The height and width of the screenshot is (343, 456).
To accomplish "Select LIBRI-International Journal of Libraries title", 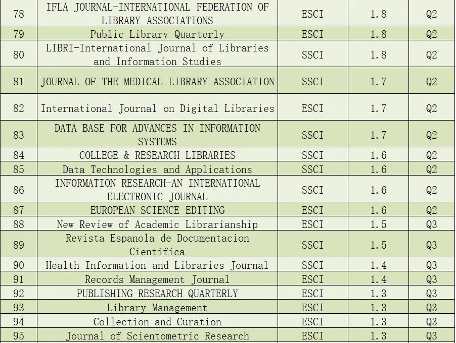I will (157, 55).
